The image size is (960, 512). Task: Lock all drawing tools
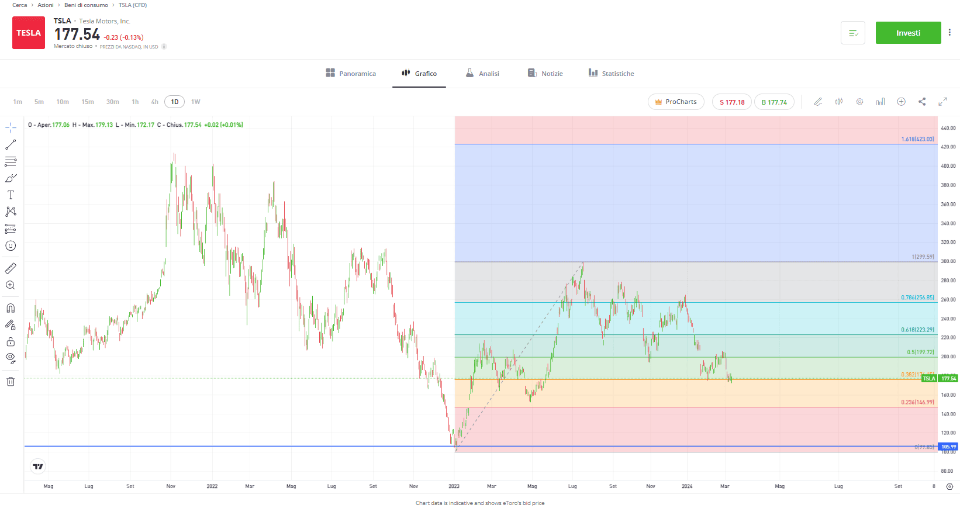click(11, 342)
